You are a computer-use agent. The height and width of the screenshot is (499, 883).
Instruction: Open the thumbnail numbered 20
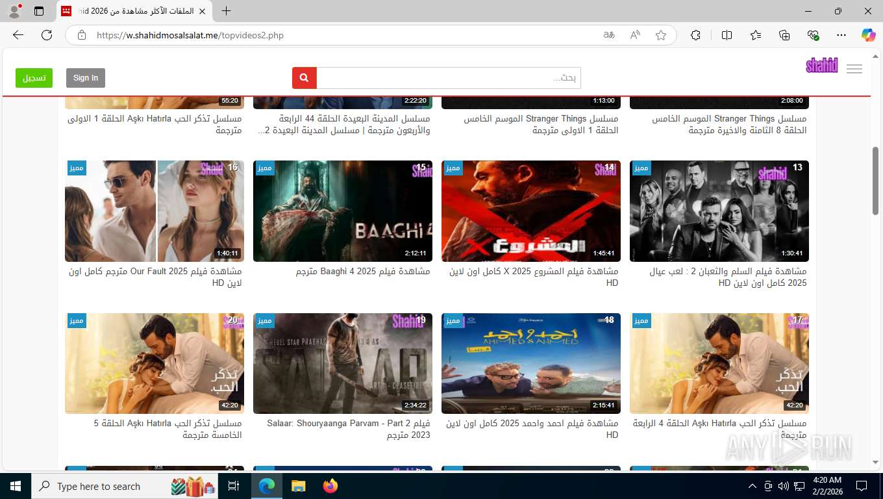[155, 364]
